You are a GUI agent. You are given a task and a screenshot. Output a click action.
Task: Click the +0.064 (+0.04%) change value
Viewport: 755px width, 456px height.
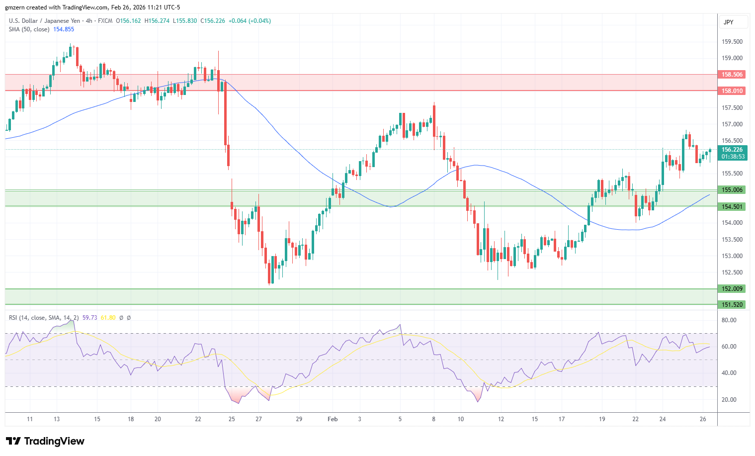click(250, 21)
